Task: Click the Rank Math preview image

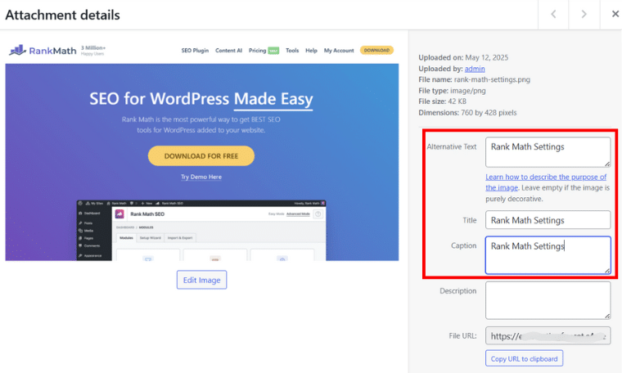Action: point(202,150)
